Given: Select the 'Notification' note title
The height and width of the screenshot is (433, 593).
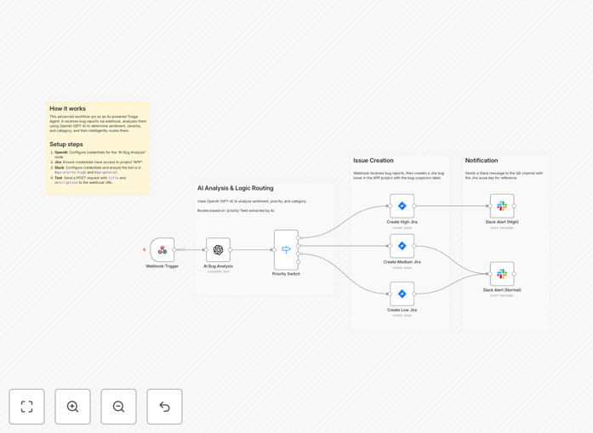Looking at the screenshot, I should [x=482, y=160].
